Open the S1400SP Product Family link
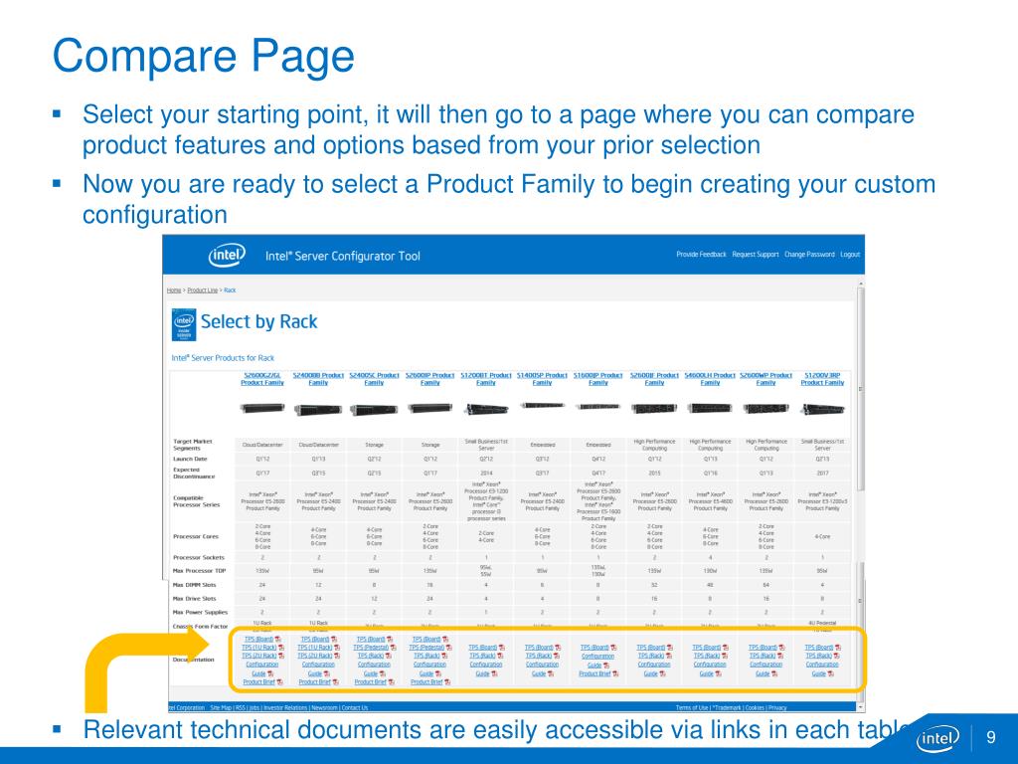 click(x=542, y=379)
